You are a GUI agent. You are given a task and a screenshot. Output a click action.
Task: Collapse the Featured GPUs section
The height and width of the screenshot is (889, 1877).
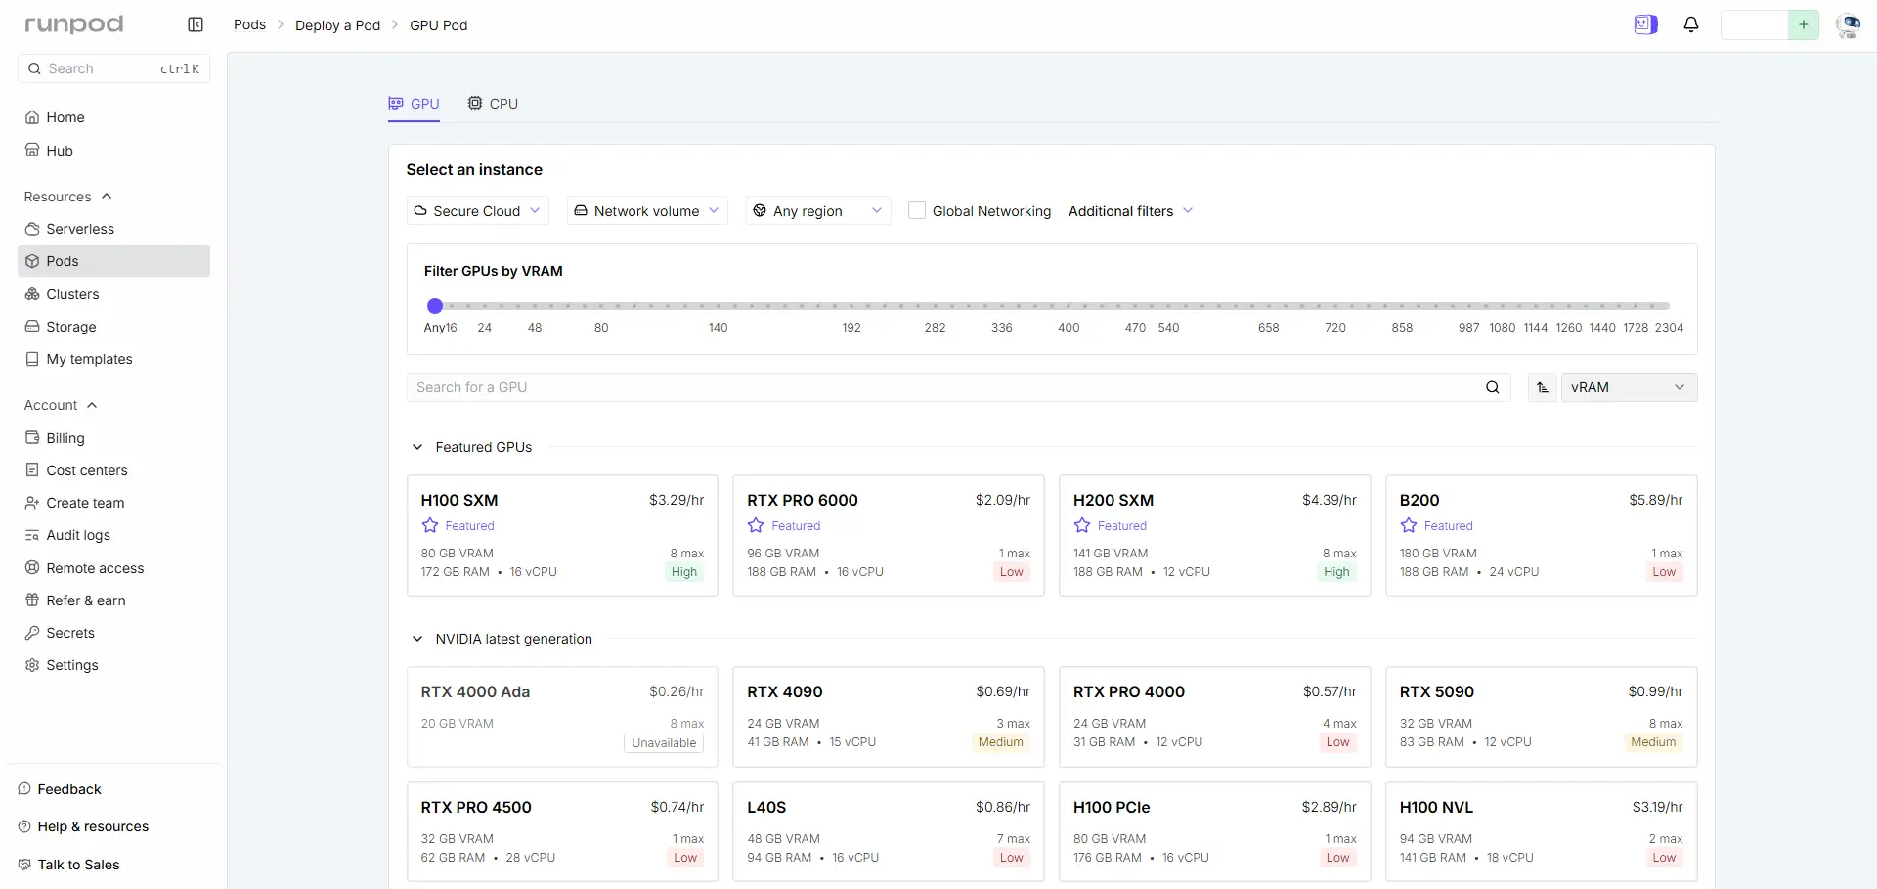click(x=417, y=447)
